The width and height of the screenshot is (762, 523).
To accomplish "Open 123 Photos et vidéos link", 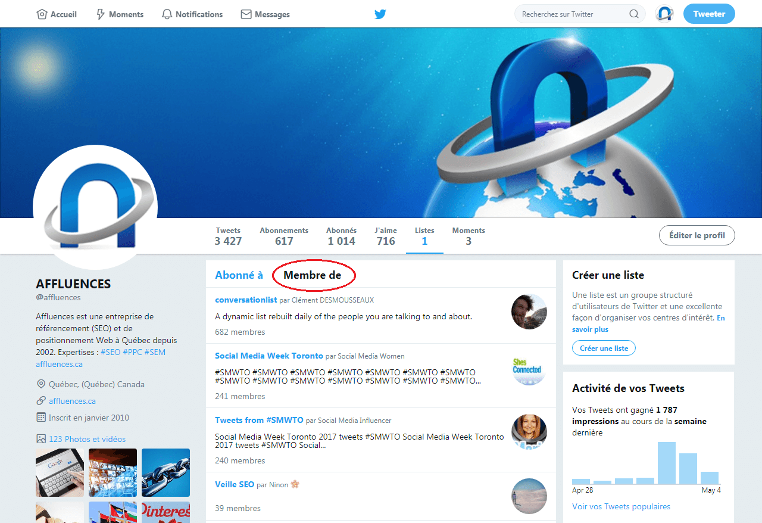I will pyautogui.click(x=87, y=439).
